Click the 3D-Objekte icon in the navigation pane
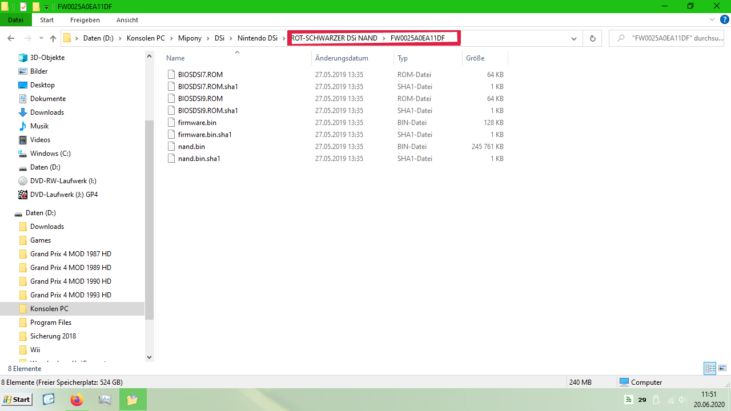This screenshot has width=731, height=411. point(23,58)
